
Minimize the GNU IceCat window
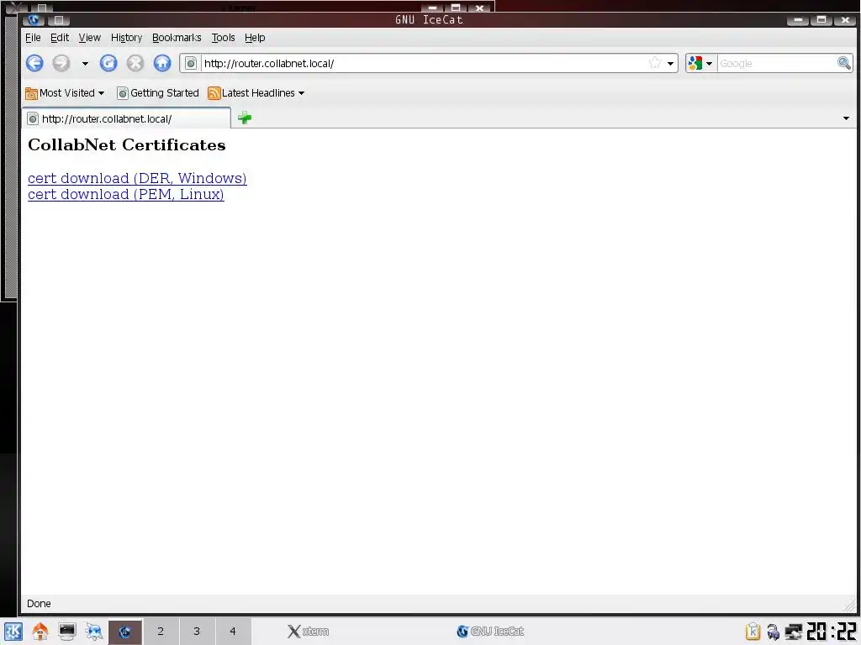[x=797, y=20]
